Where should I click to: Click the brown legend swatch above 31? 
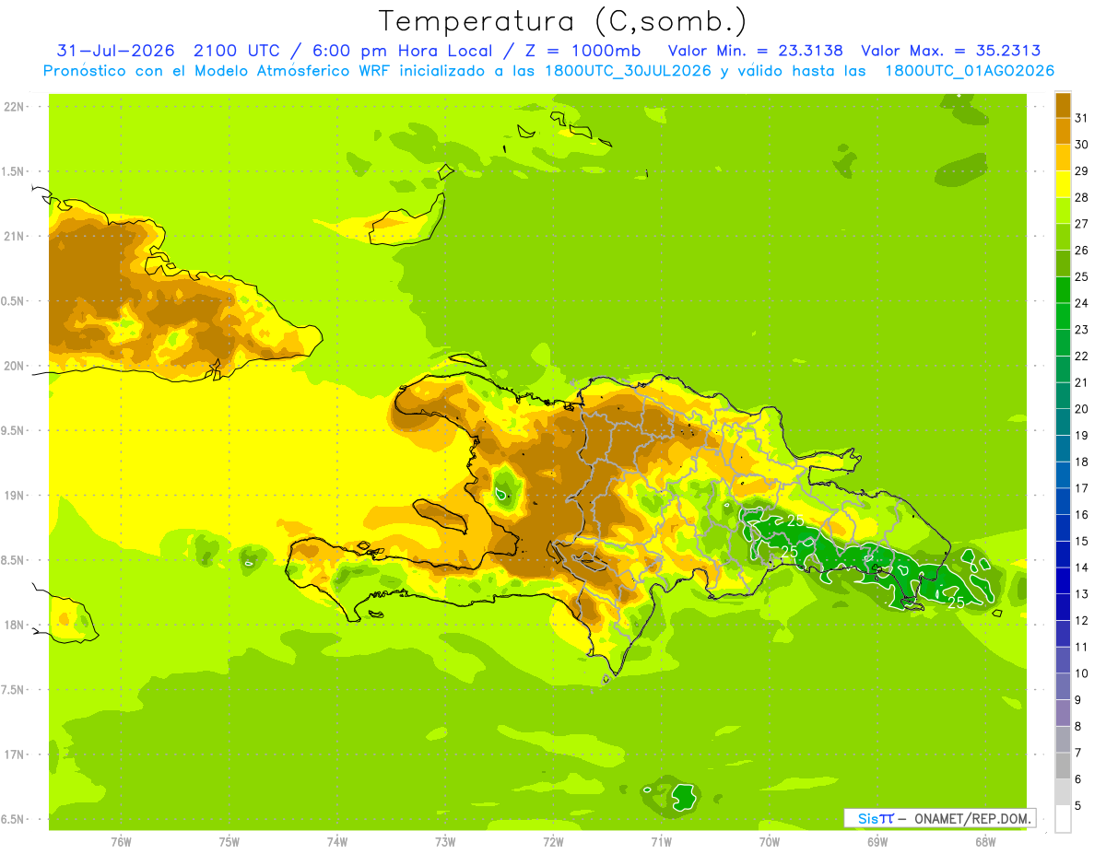pos(1063,105)
